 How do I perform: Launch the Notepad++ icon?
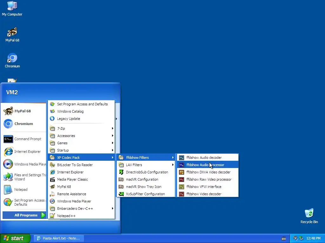click(52, 216)
